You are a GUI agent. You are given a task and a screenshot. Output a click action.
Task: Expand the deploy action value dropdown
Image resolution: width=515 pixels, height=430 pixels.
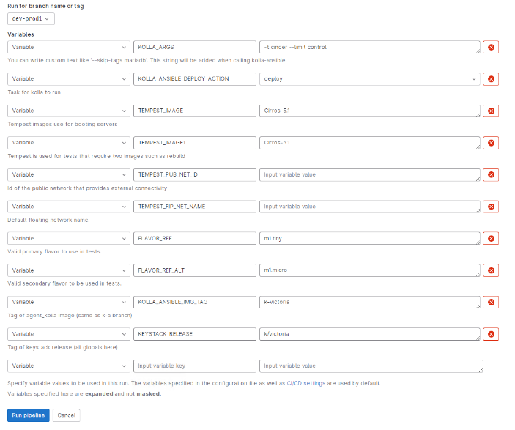[x=370, y=79]
